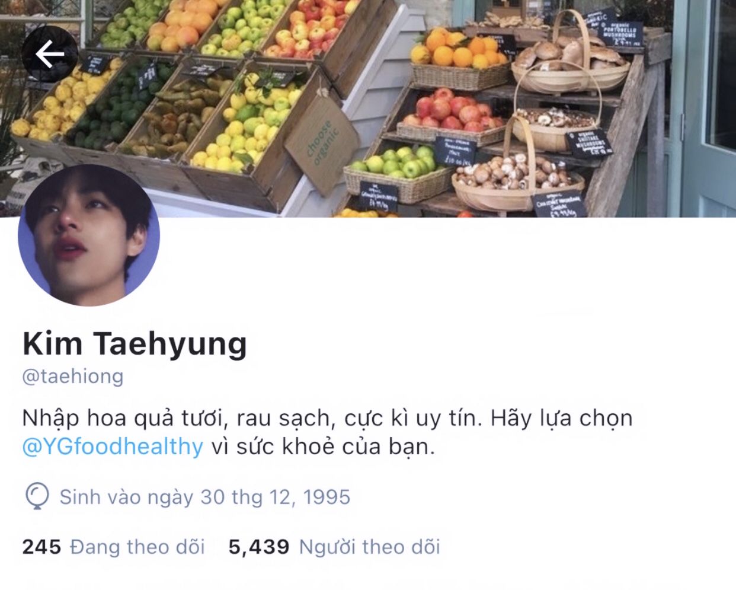Open the fruit stand header banner
Screen dimensions: 736x590
[x=368, y=109]
